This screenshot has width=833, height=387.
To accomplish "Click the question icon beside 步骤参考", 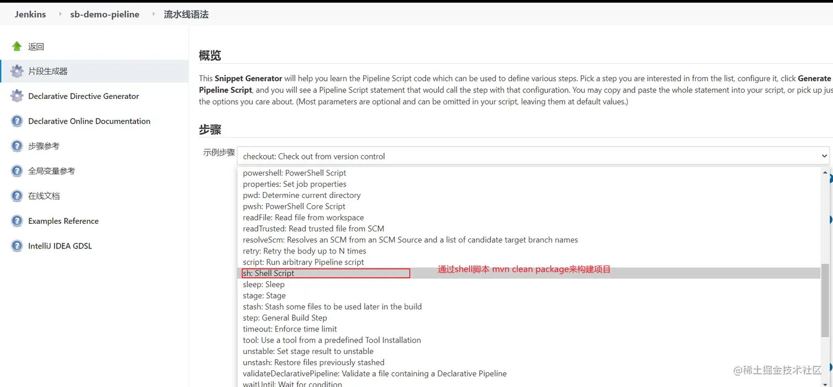I will 17,146.
